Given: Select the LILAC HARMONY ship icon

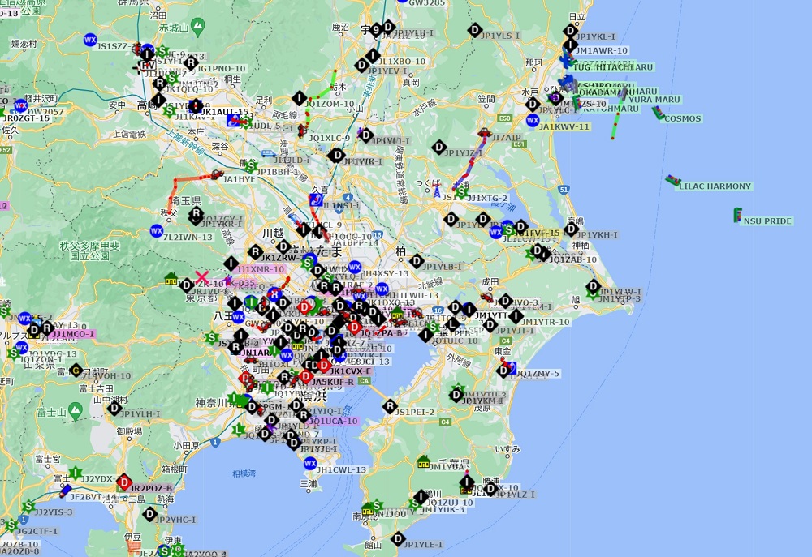Looking at the screenshot, I should point(672,181).
